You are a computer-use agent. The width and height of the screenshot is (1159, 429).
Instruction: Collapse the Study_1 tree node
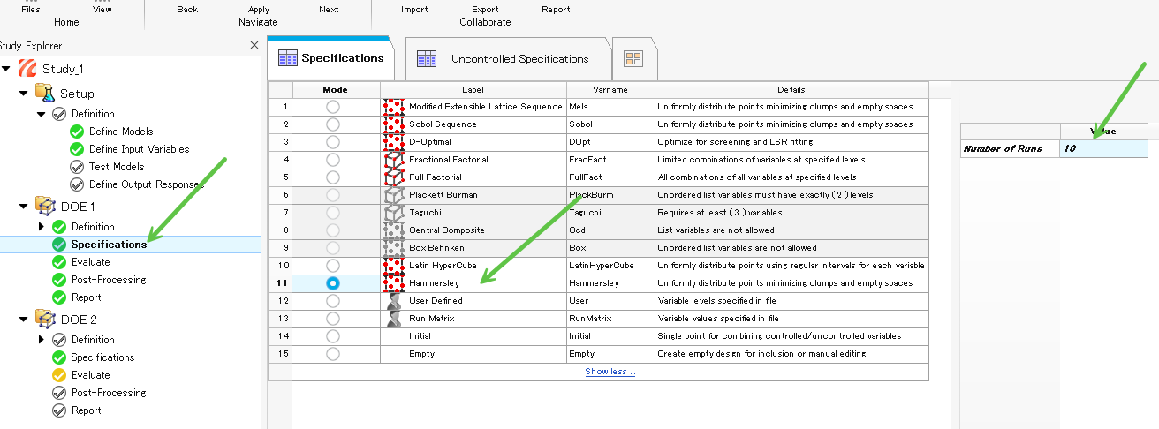(6, 69)
